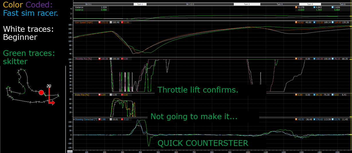Click the red icon beside Steering value 2.90

99,119
